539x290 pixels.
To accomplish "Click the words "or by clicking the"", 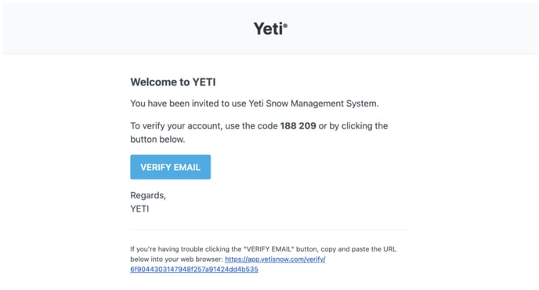I will click(353, 126).
